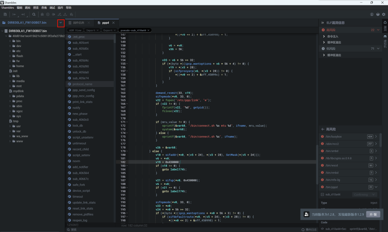Image resolution: width=388 pixels, height=232 pixels.
Task: Collapse ELF vulnerability panel with double-chevron icon
Action: tap(322, 23)
